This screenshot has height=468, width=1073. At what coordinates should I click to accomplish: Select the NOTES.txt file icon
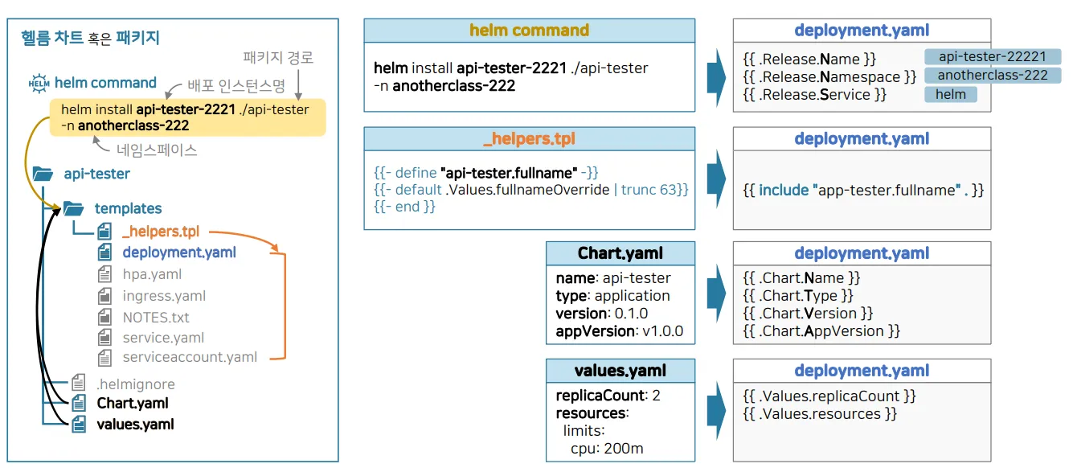(104, 317)
